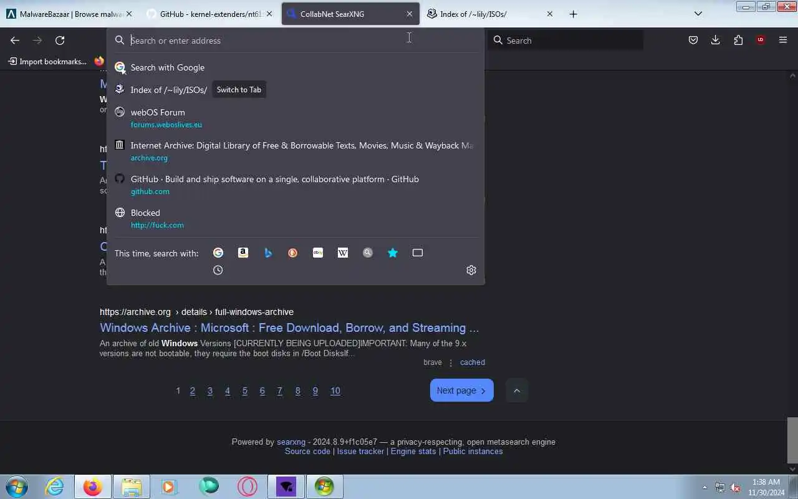Expand the List all tabs dropdown arrow
Viewport: 798px width, 499px height.
pyautogui.click(x=698, y=14)
